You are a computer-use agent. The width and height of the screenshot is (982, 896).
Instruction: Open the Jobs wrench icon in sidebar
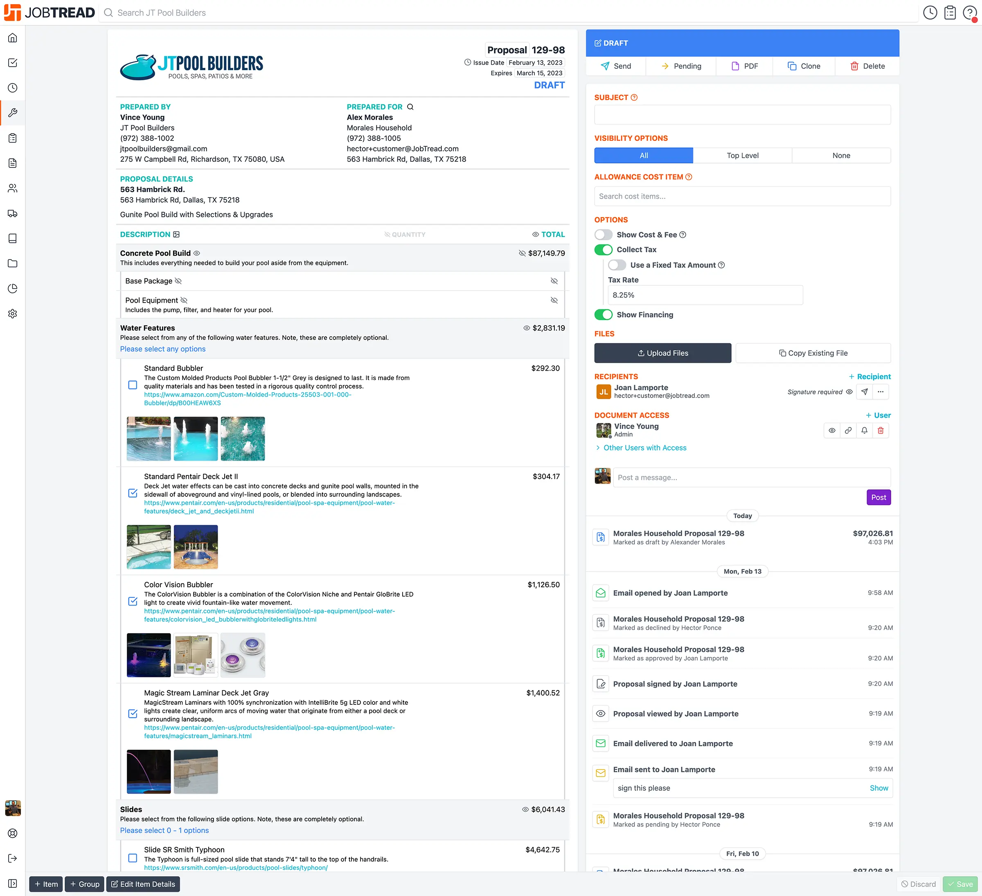[13, 113]
